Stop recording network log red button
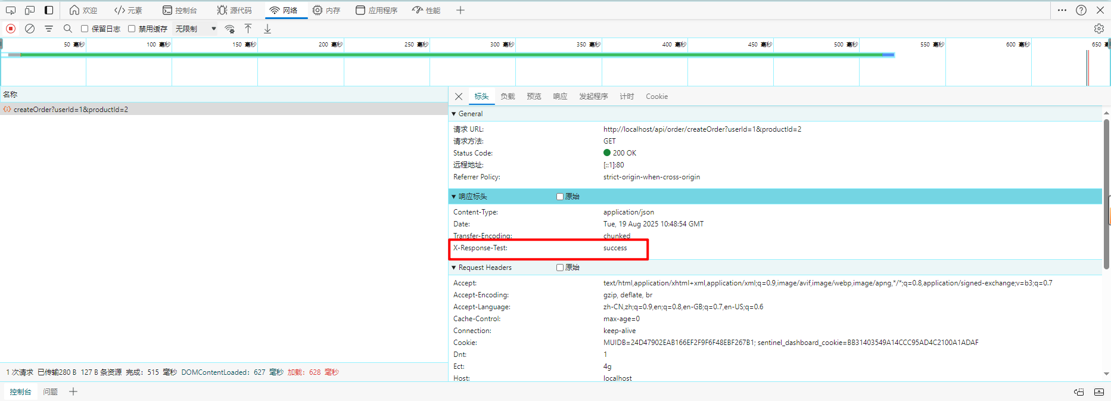 coord(11,29)
